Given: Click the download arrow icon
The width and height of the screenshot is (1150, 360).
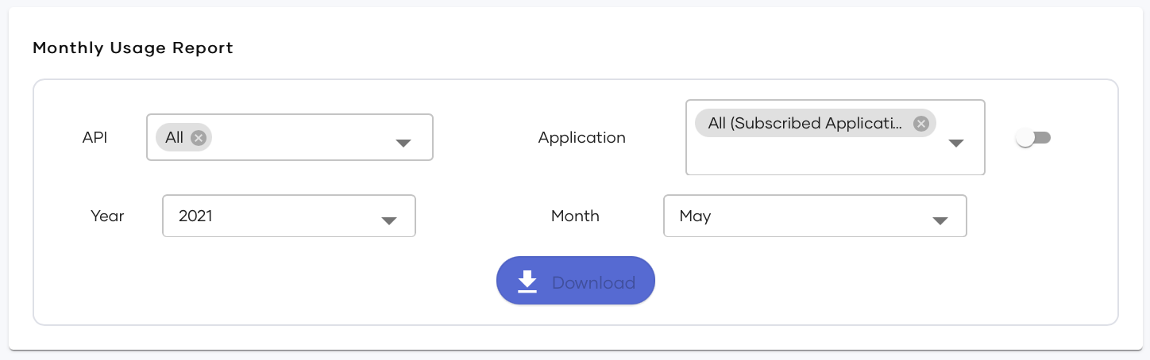Looking at the screenshot, I should [528, 281].
